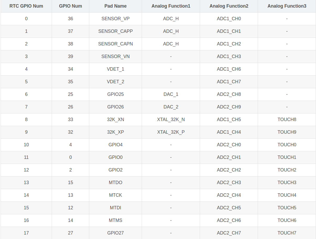The width and height of the screenshot is (316, 239).
Task: Click ADC_H in the SENSOR_CAPP row
Action: [x=171, y=31]
